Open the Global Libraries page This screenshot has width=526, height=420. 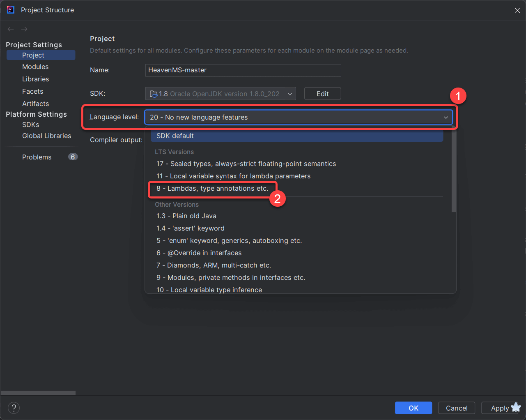tap(46, 136)
